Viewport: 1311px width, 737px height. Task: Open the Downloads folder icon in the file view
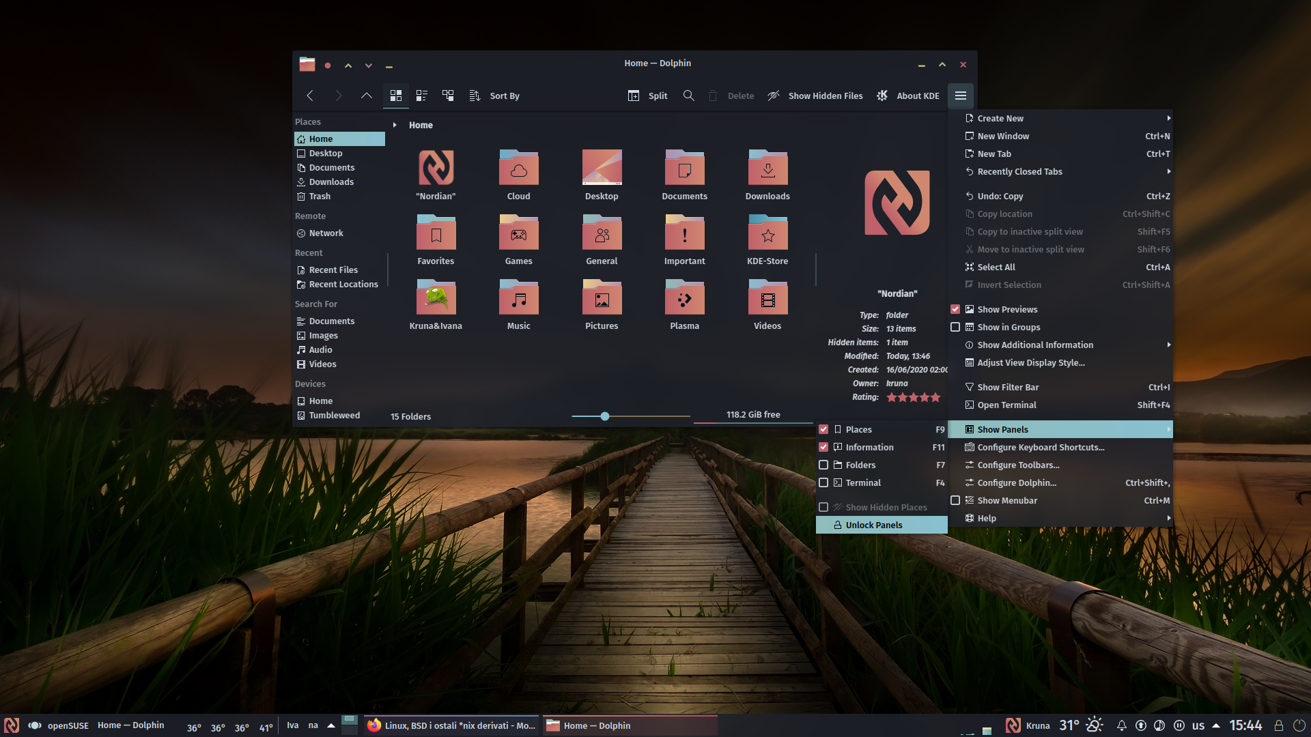click(x=767, y=175)
